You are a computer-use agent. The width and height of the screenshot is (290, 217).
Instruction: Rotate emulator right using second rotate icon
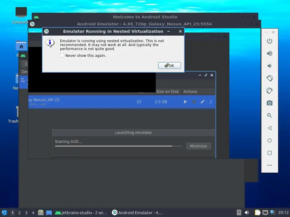(270, 91)
